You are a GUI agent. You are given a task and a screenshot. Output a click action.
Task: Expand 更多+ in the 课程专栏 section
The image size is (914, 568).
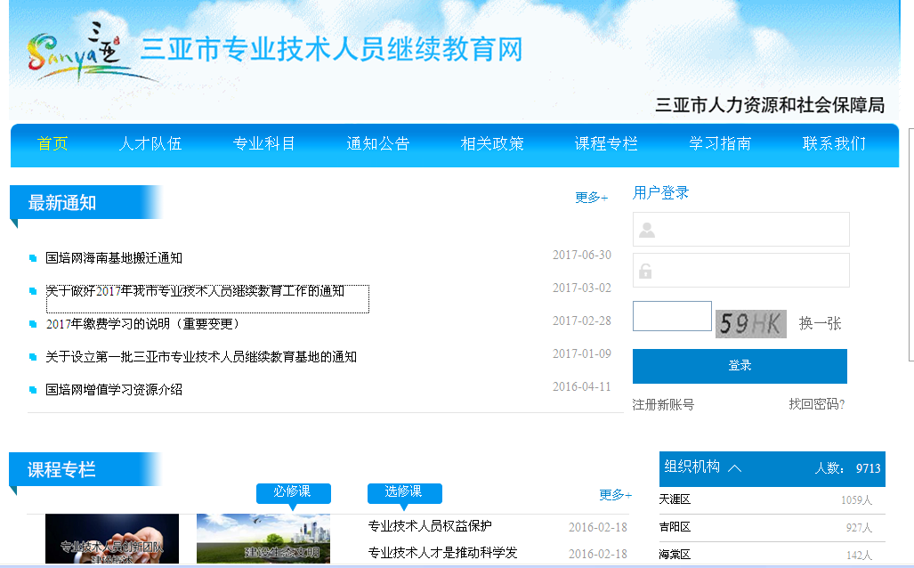(x=615, y=495)
